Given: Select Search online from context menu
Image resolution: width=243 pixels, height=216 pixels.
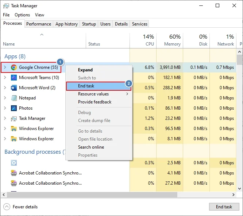Looking at the screenshot, I should 91,147.
